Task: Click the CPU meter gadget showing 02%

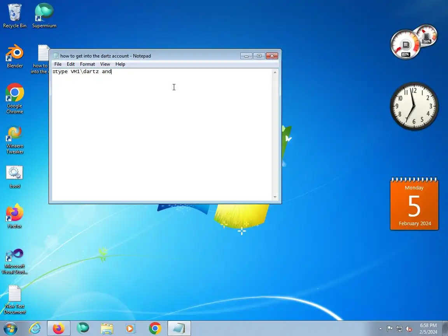Action: tap(405, 44)
